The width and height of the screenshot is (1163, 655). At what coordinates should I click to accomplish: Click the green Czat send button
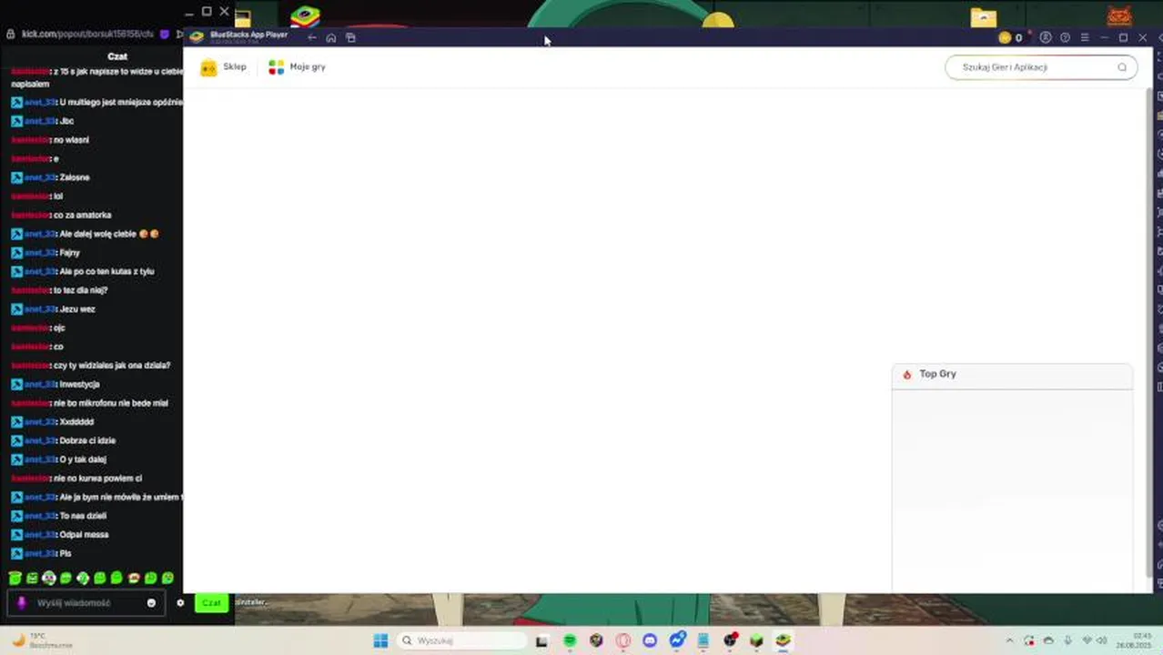[211, 603]
